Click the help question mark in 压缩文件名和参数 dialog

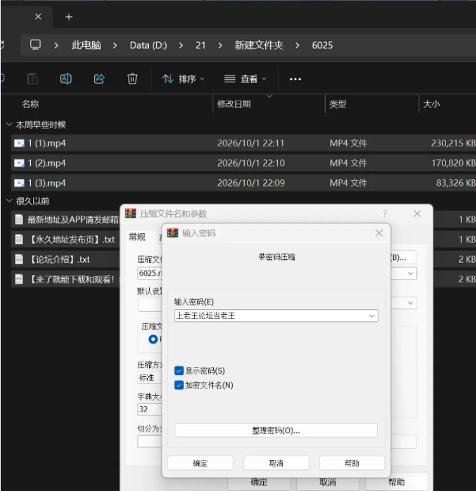click(385, 214)
